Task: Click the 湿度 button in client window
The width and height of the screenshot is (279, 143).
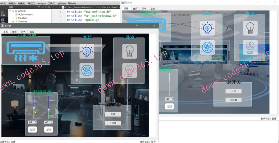Action: pyautogui.click(x=49, y=130)
